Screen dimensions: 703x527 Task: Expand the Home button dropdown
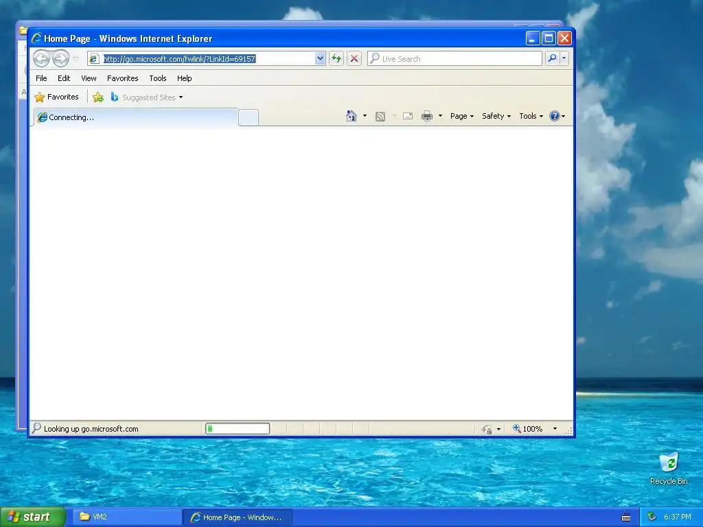click(365, 116)
